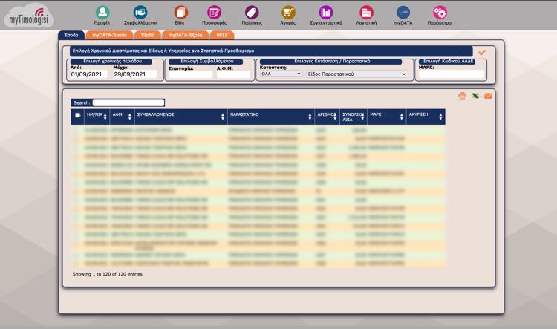Click the Search input field
This screenshot has height=329, width=557.
[x=128, y=102]
